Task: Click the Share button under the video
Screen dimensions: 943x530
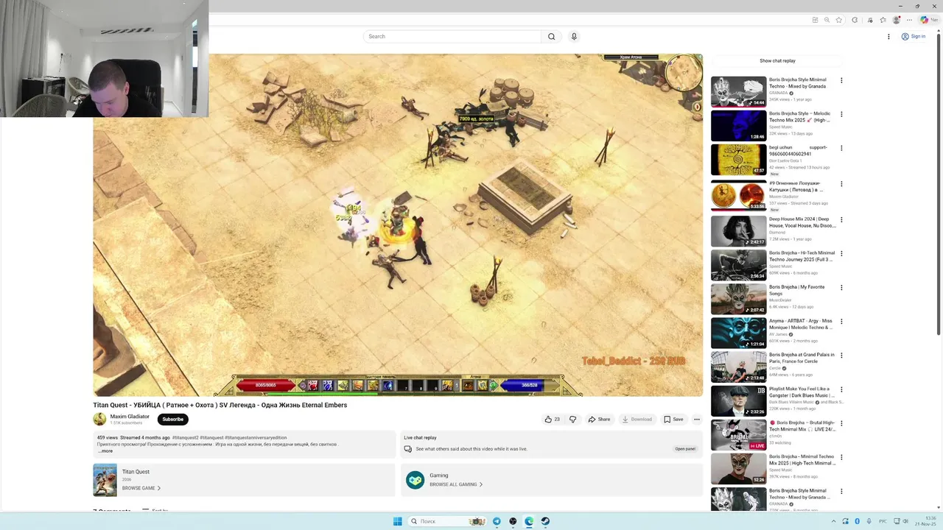Action: tap(599, 420)
